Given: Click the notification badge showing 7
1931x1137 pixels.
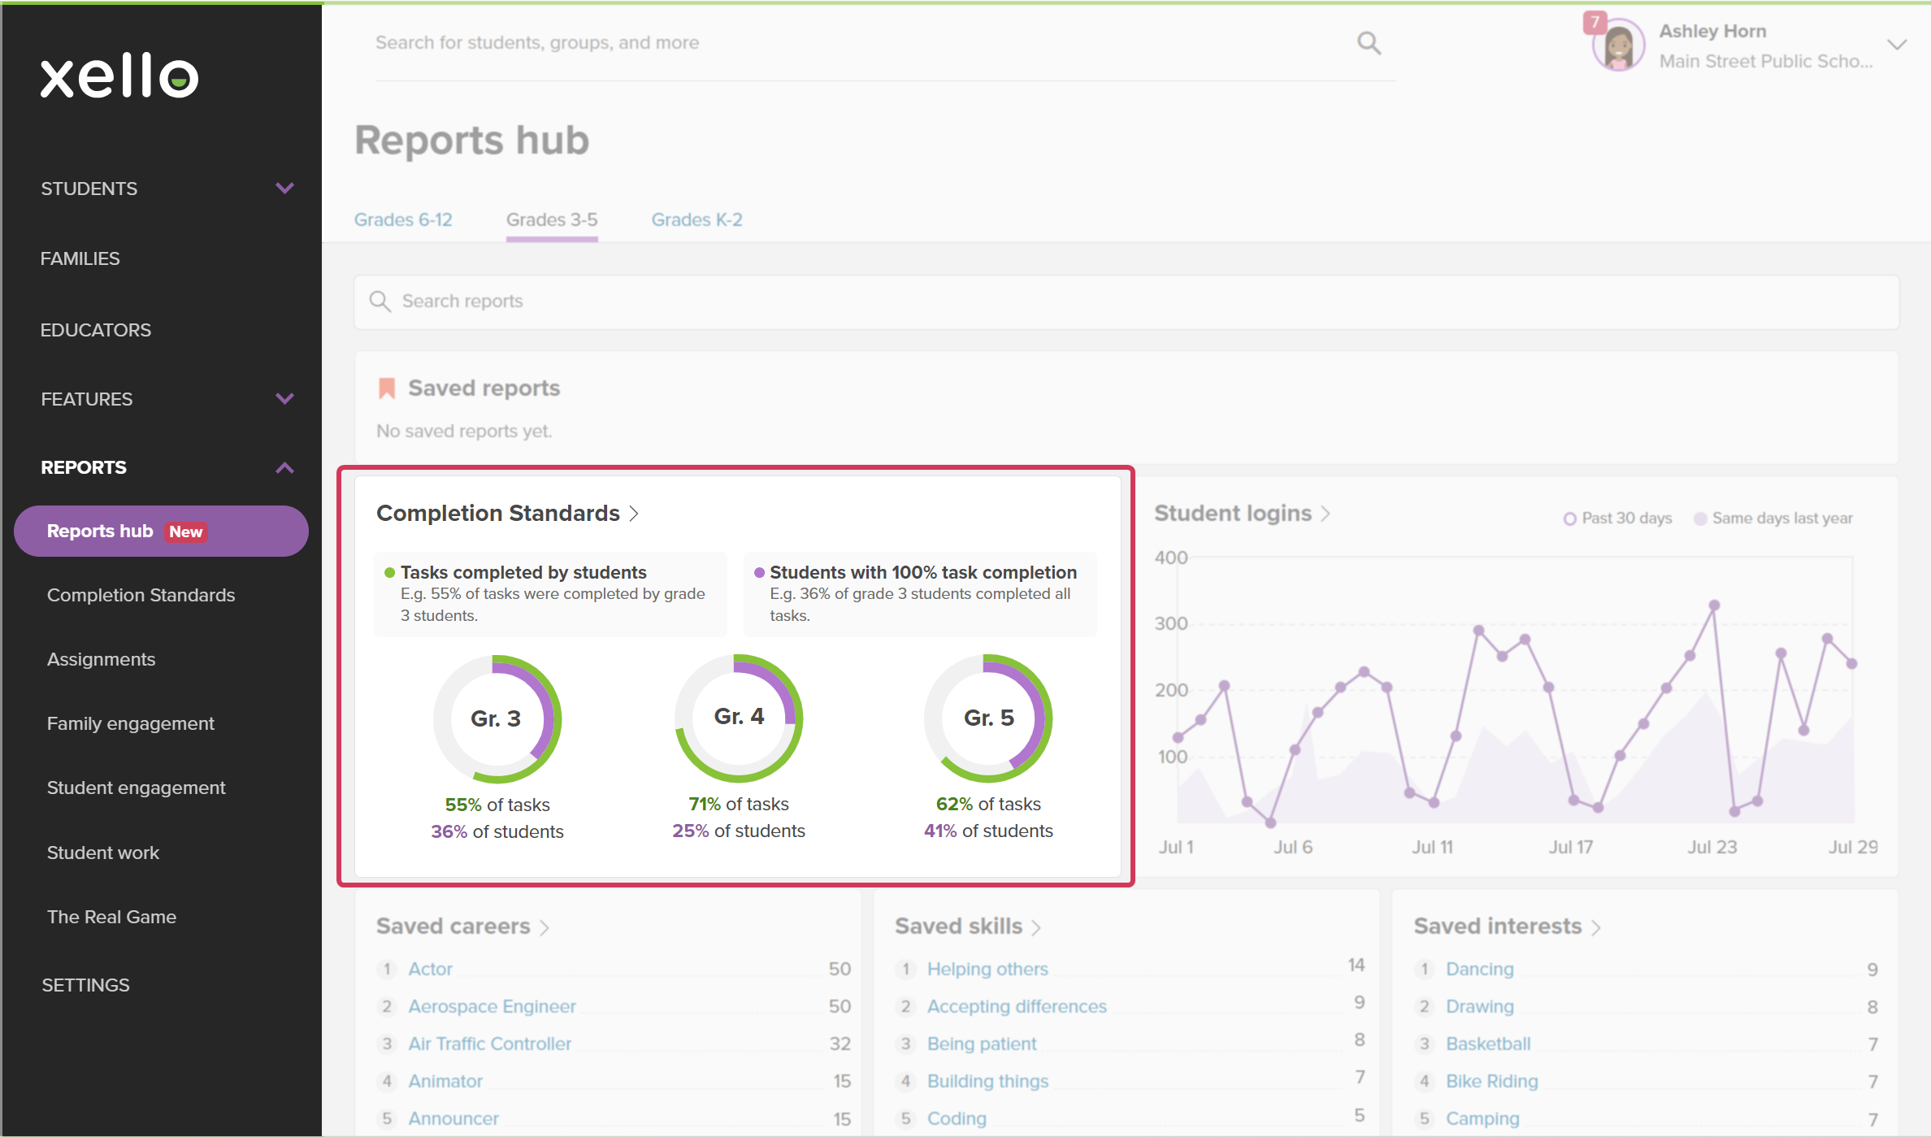Looking at the screenshot, I should coord(1595,23).
